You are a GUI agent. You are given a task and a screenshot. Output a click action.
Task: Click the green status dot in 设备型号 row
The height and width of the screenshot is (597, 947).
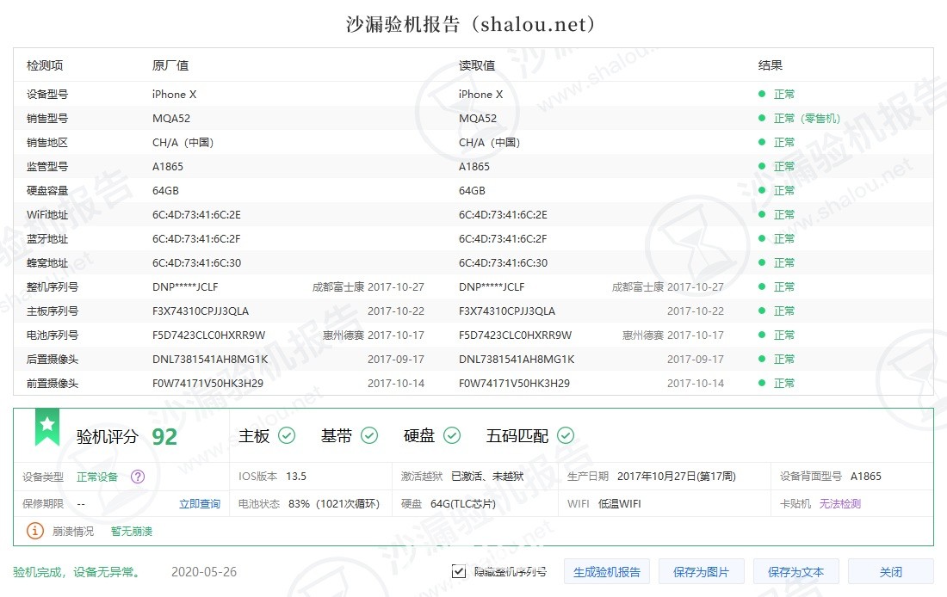(762, 94)
